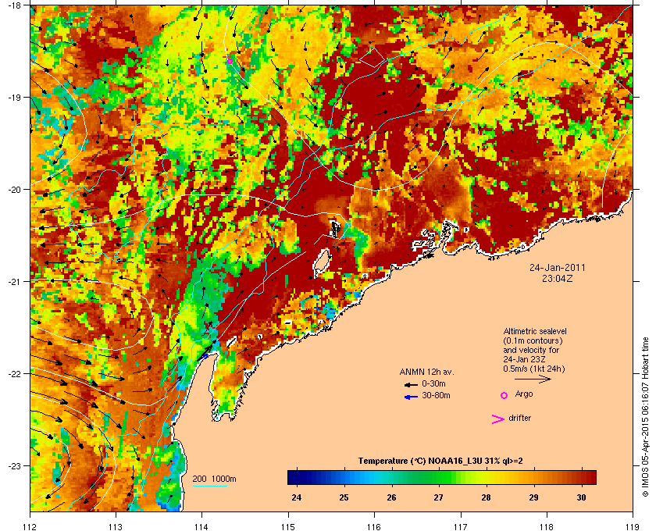Click the dark red end of colorbar
Image resolution: width=656 pixels, height=531 pixels.
click(590, 477)
